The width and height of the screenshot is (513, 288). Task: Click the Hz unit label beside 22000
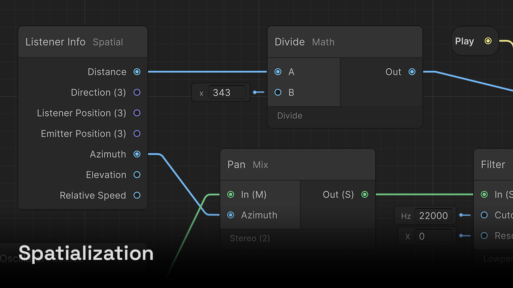pyautogui.click(x=406, y=216)
